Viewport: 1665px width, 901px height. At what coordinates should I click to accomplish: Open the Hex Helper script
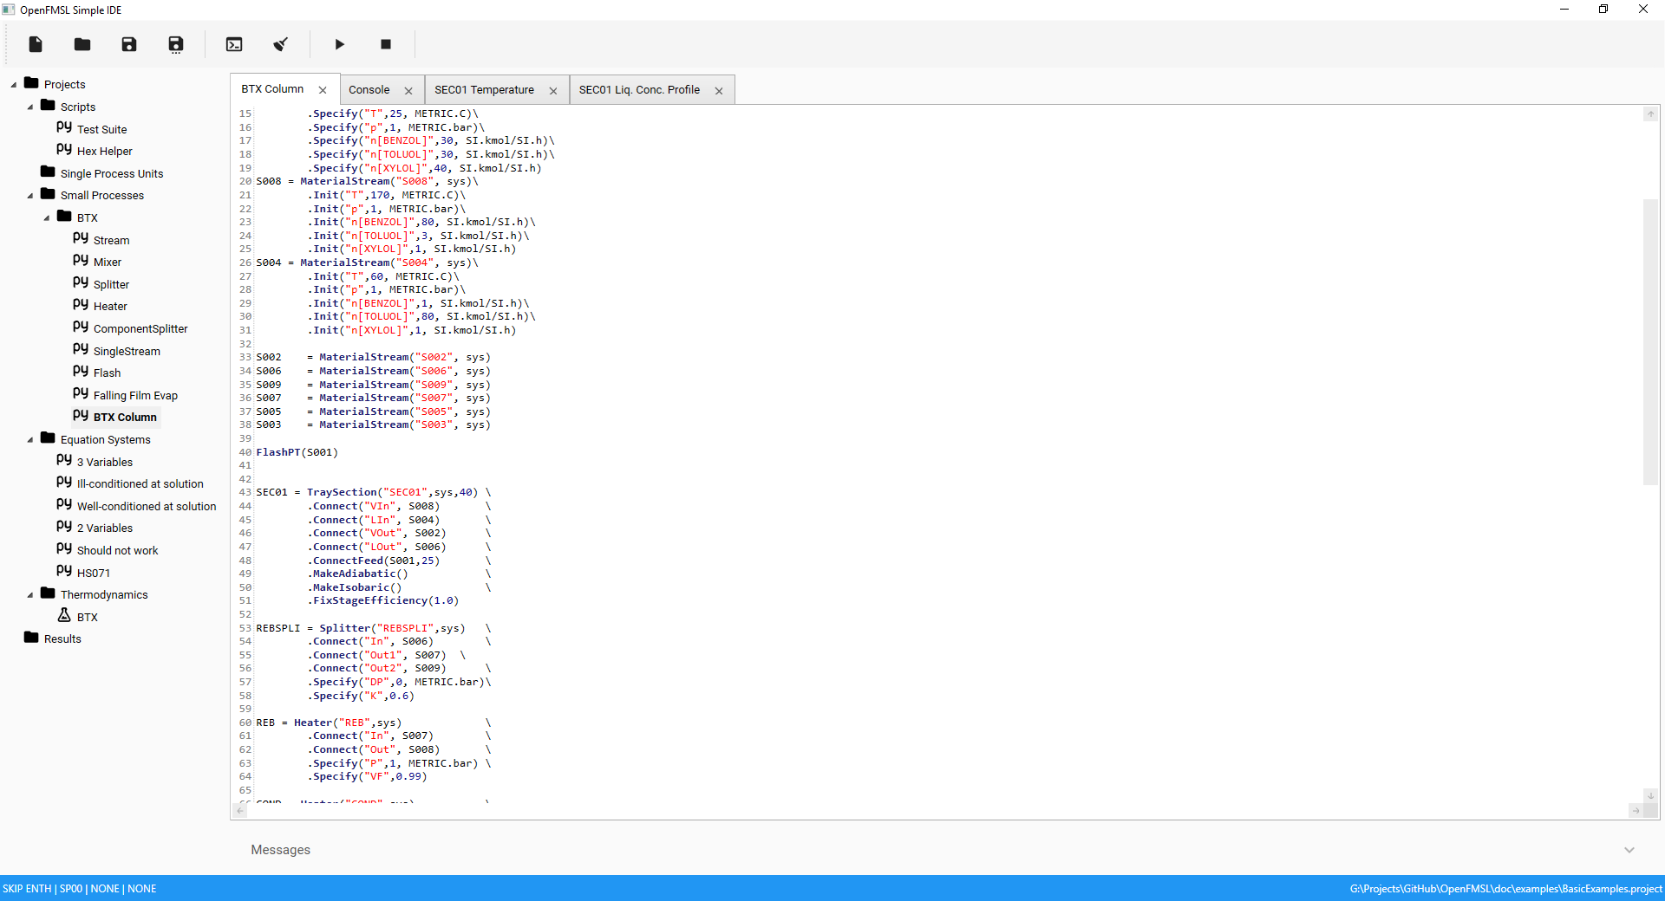(104, 152)
